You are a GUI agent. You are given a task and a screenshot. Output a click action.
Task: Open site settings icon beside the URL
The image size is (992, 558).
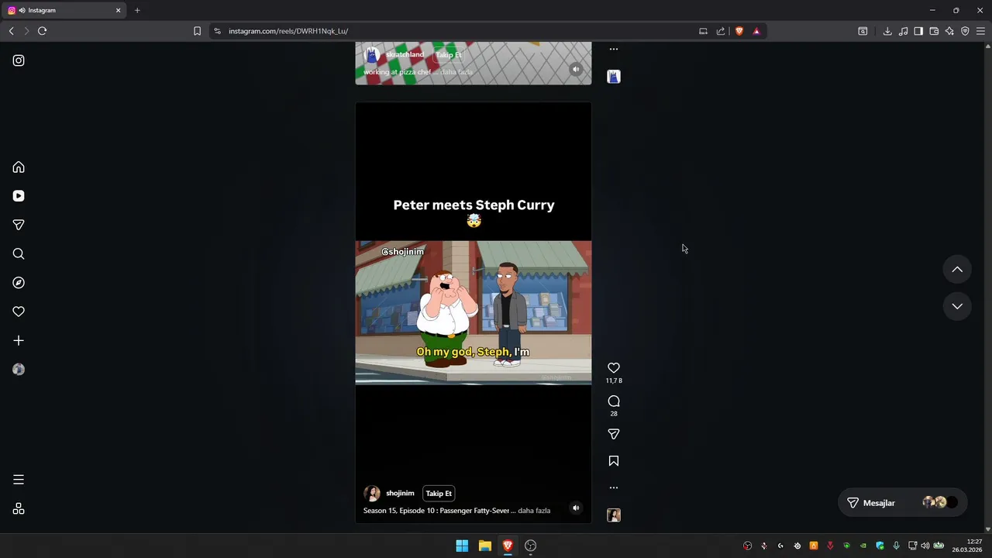click(x=217, y=31)
